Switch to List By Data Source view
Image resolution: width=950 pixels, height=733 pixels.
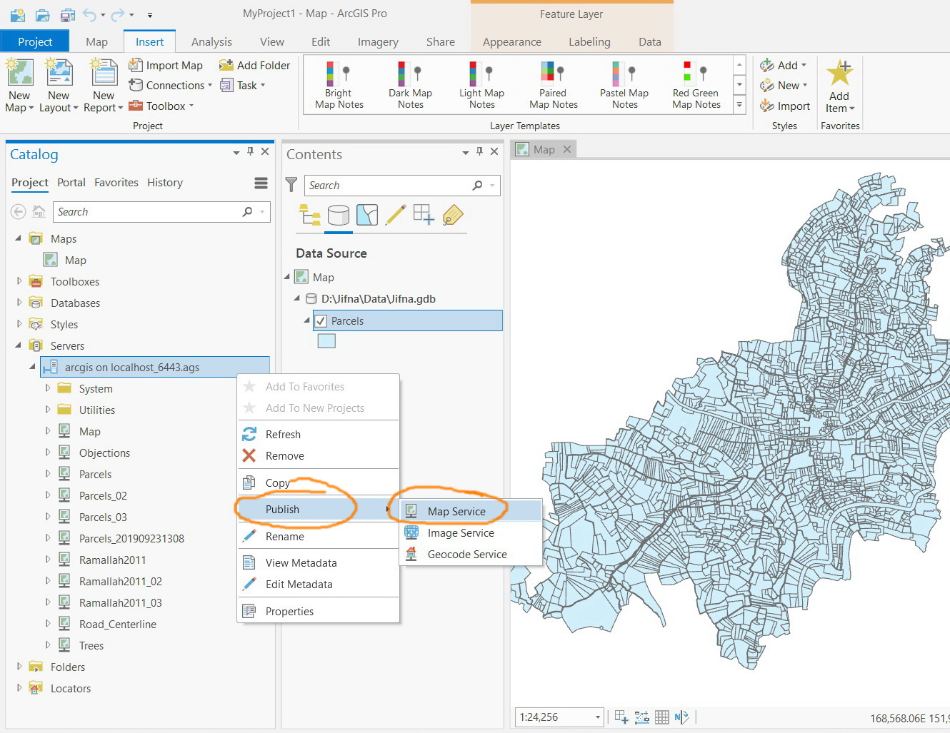[339, 215]
